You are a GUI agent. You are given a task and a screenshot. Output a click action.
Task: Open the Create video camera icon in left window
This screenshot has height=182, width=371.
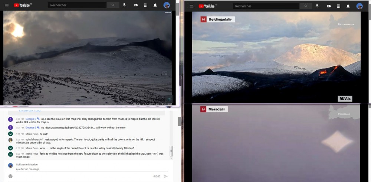click(x=136, y=5)
